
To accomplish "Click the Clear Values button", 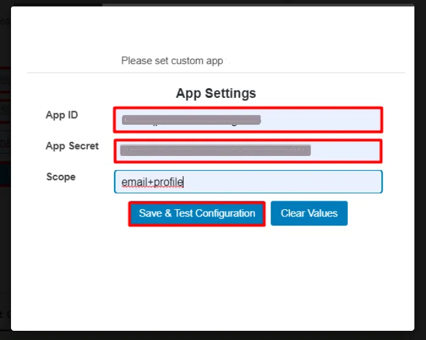I will pos(309,213).
